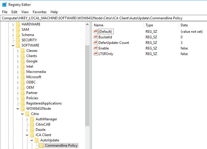Viewport: 207px width, 149px height.
Task: Select the WOW6432Node folder icon
Action: point(23,109)
